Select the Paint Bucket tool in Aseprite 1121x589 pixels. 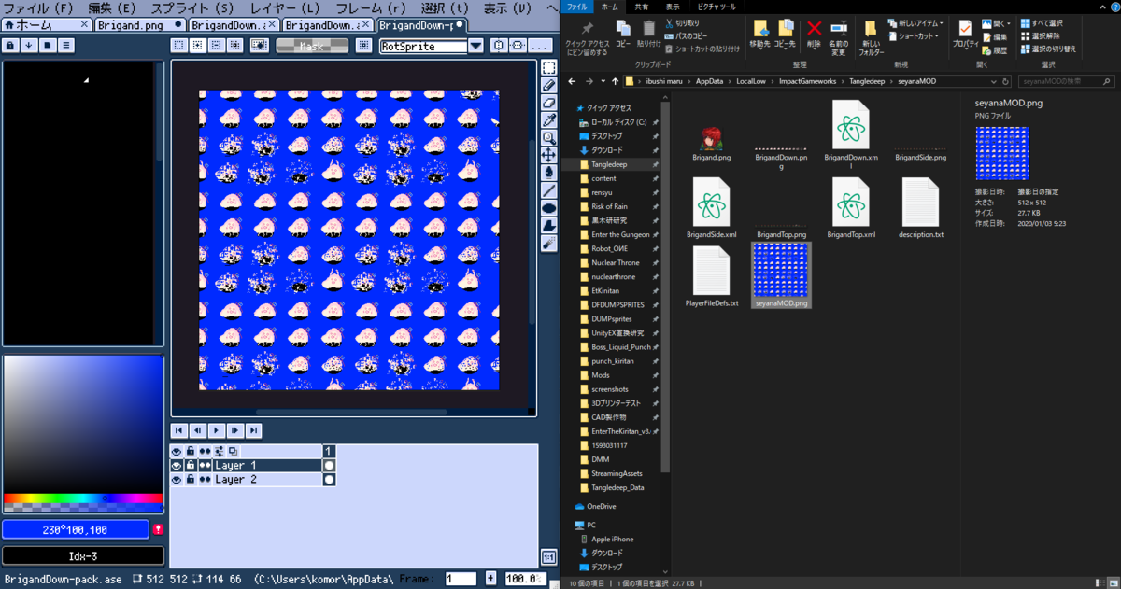[549, 173]
